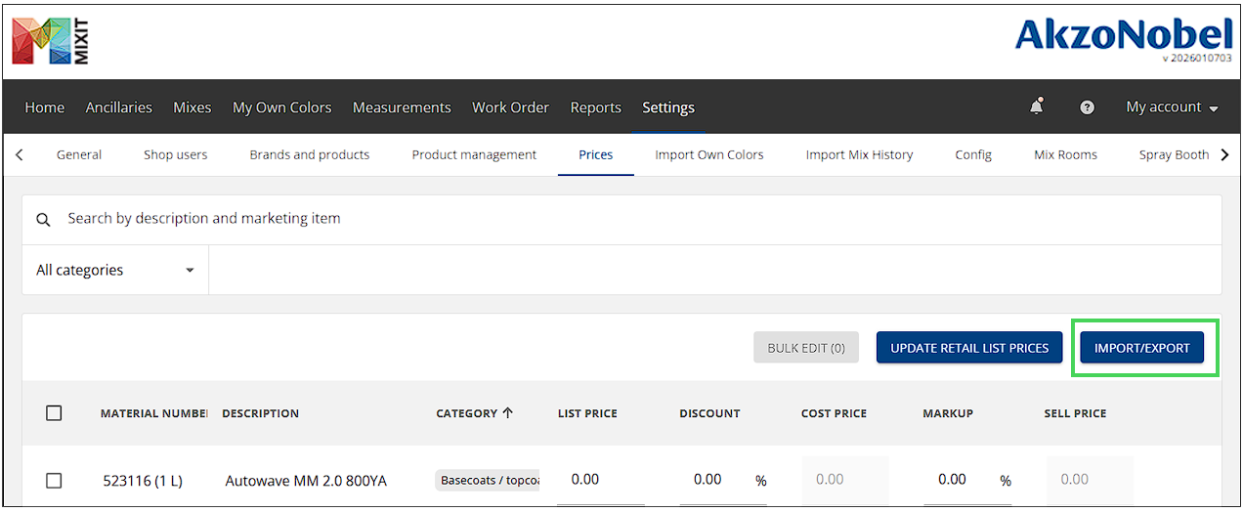Click the Cost Price column header
The height and width of the screenshot is (512, 1243).
(834, 413)
